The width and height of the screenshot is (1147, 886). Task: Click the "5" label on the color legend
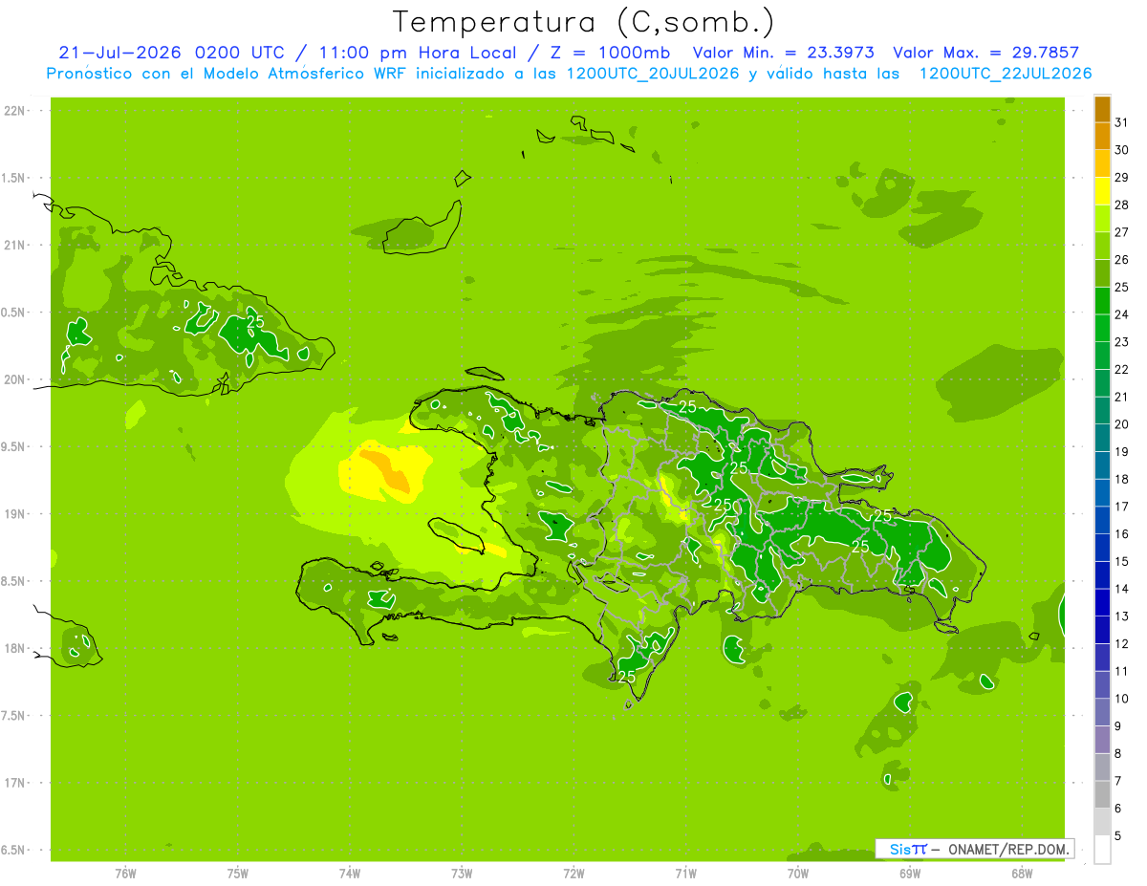point(1118,836)
